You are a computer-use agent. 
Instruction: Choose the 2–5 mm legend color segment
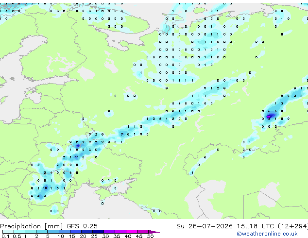(x=42, y=232)
